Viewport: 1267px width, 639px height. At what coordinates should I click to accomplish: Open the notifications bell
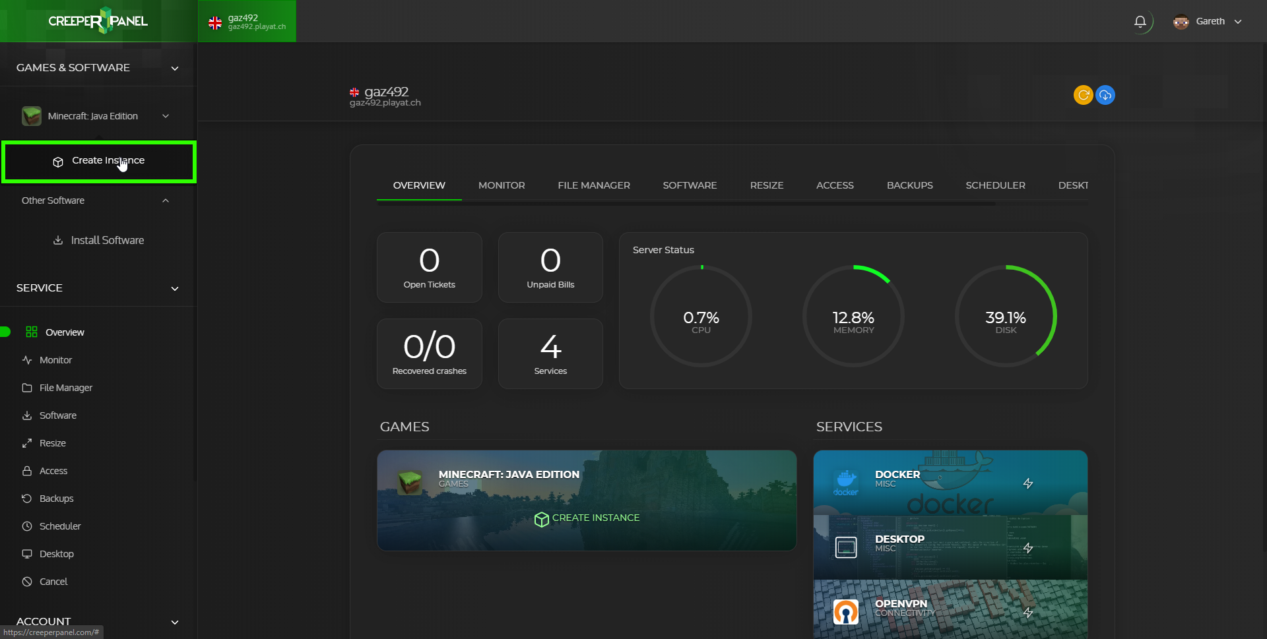click(1140, 21)
